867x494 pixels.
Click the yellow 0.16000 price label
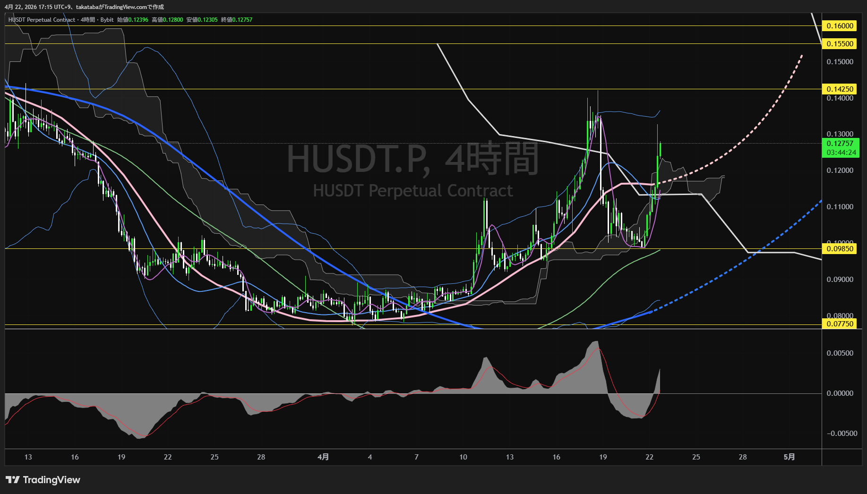pos(840,26)
